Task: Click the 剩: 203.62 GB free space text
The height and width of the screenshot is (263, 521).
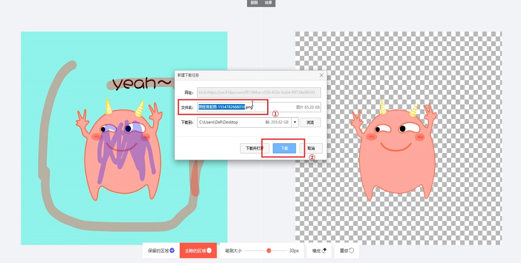Action: point(277,122)
